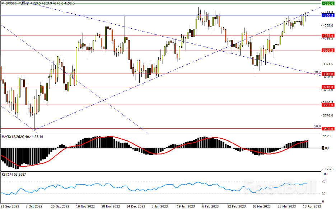Click the MACD(12,26,9) indicator label

click(x=13, y=137)
